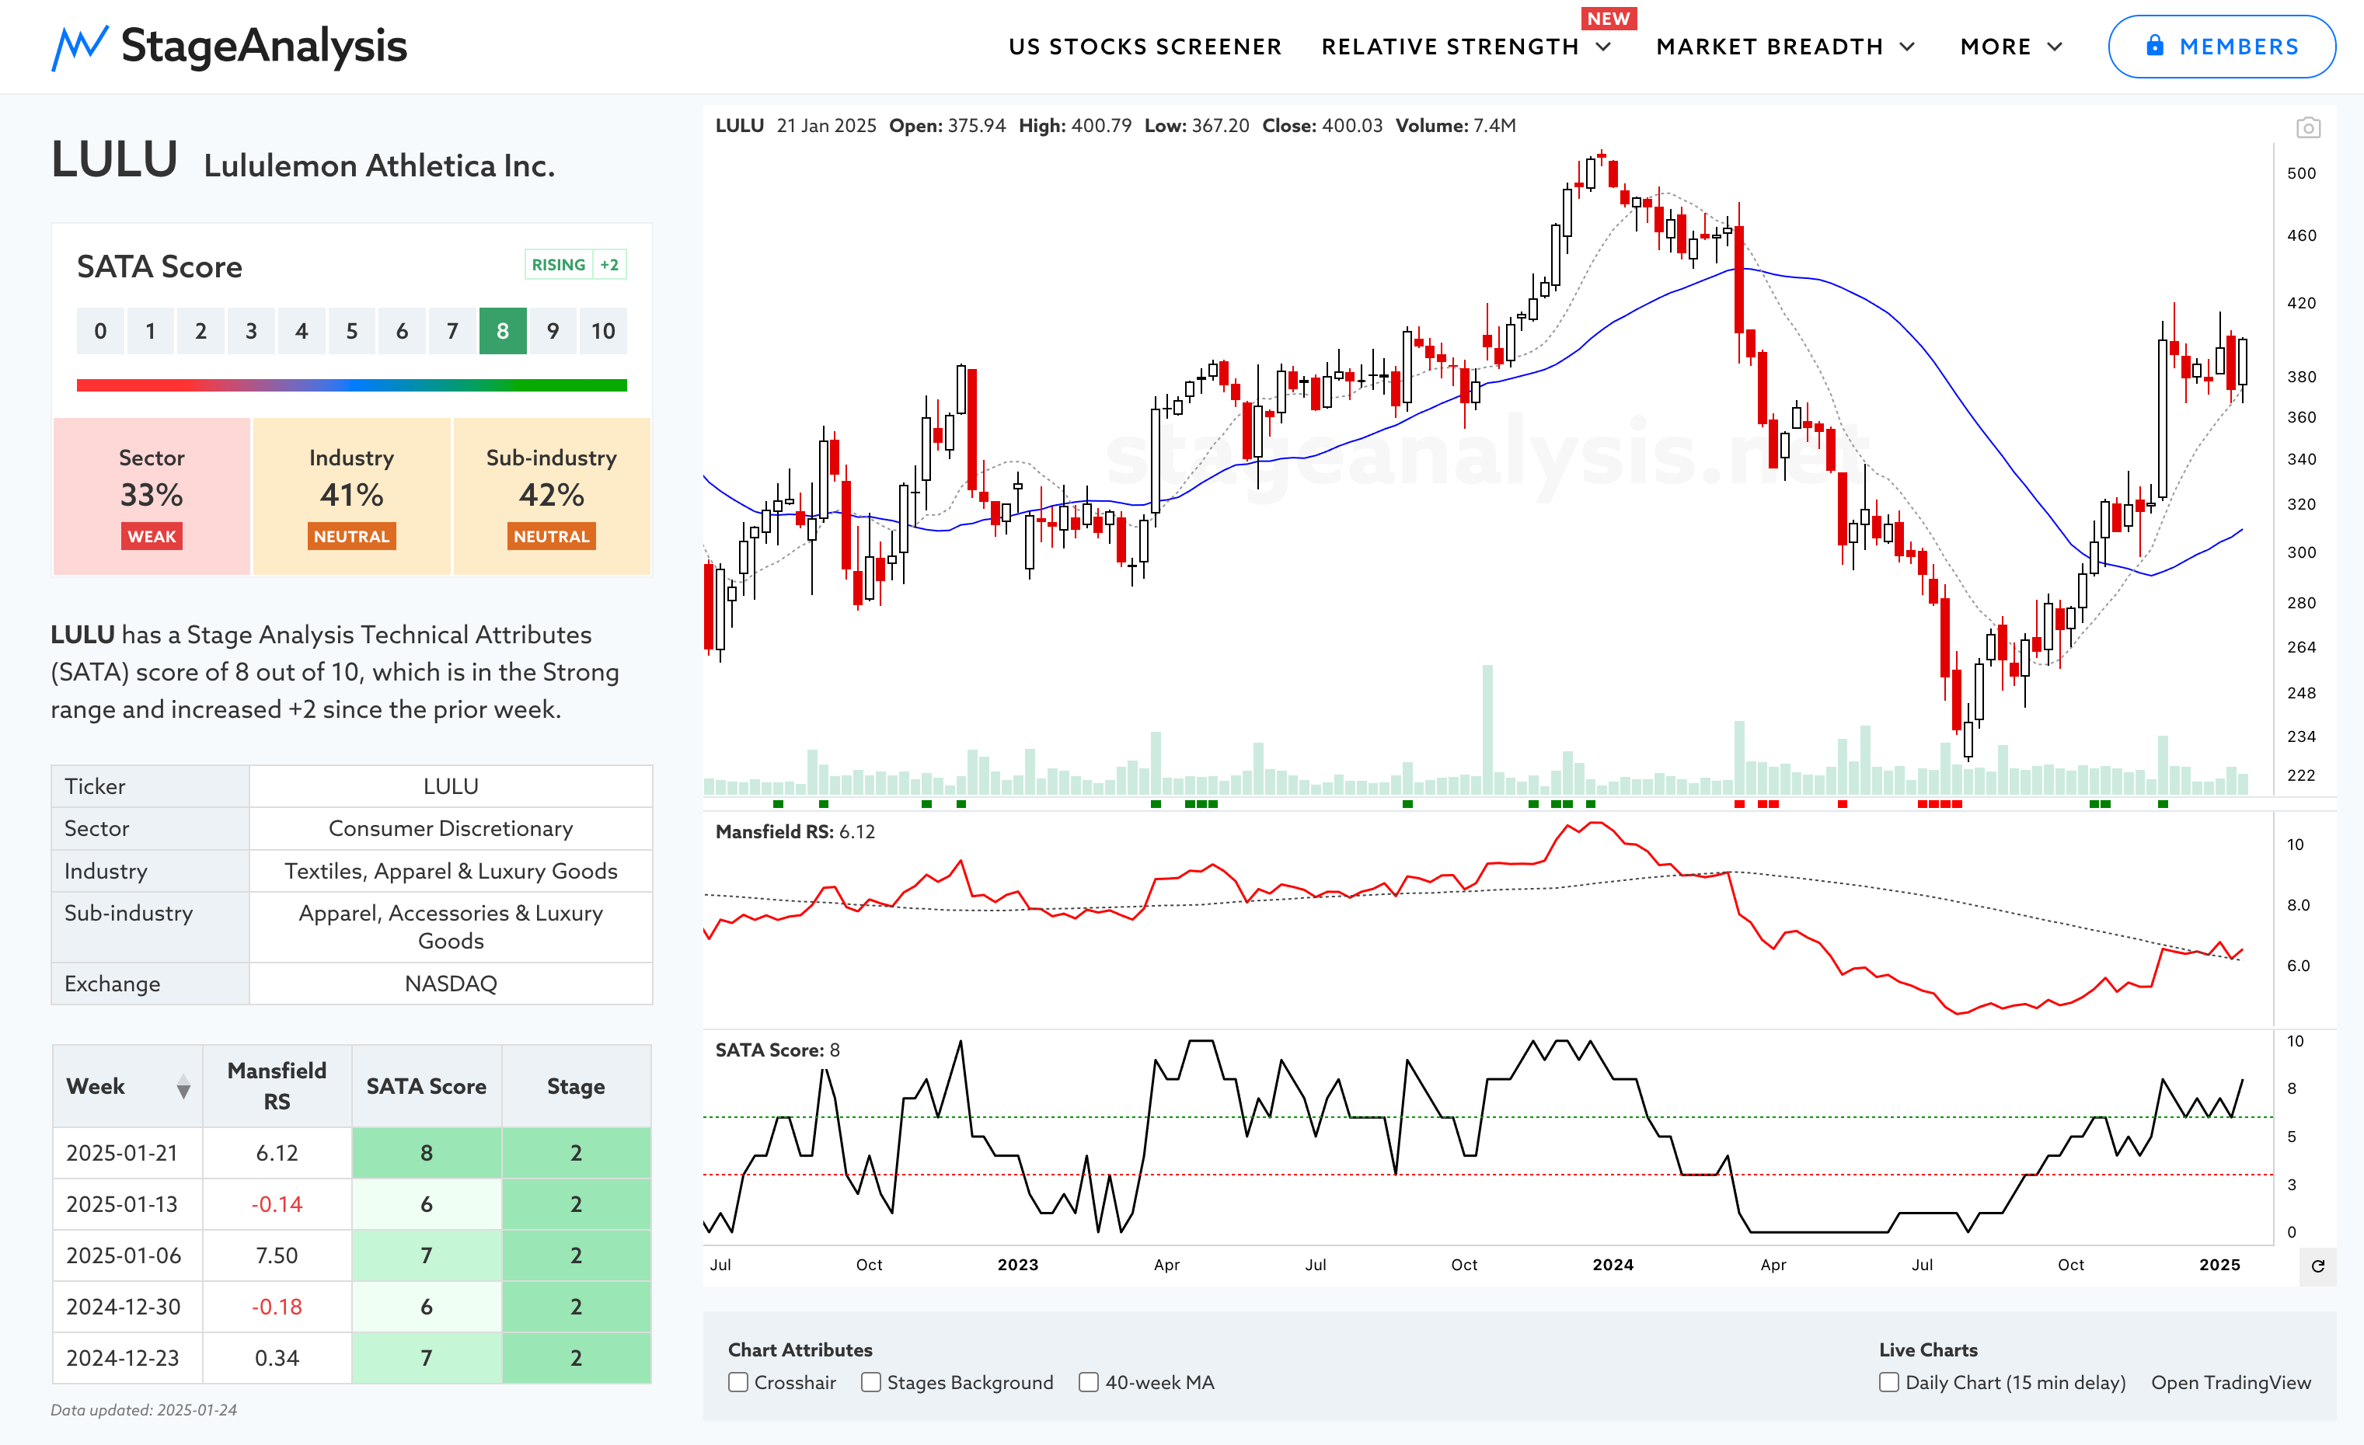
Task: Sort table by Week column arrows
Action: pos(183,1088)
